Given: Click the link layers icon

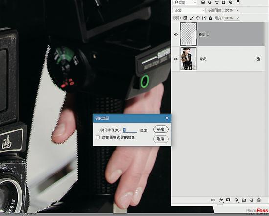Looking at the screenshot, I should (x=213, y=200).
